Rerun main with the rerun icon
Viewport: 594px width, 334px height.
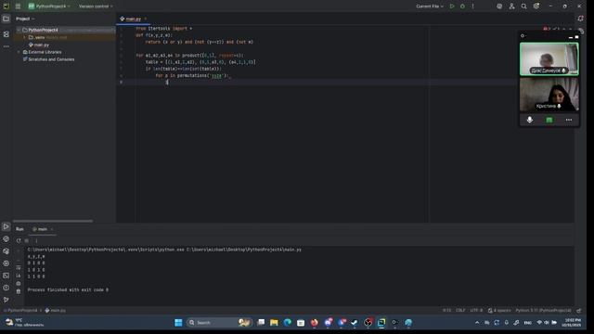pyautogui.click(x=19, y=240)
